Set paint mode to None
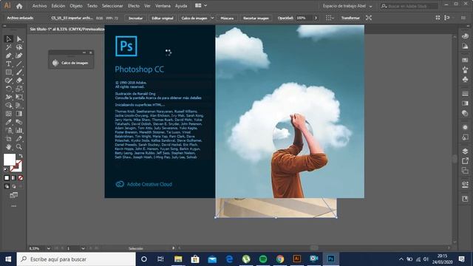Image resolution: width=473 pixels, height=266 pixels. (x=21, y=178)
